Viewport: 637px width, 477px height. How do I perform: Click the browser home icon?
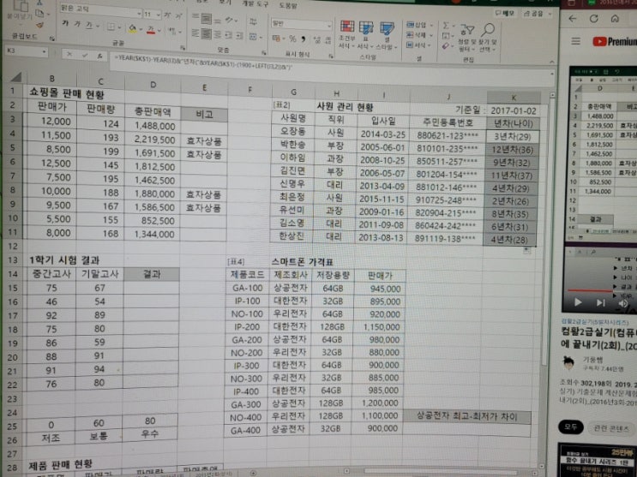pos(615,18)
